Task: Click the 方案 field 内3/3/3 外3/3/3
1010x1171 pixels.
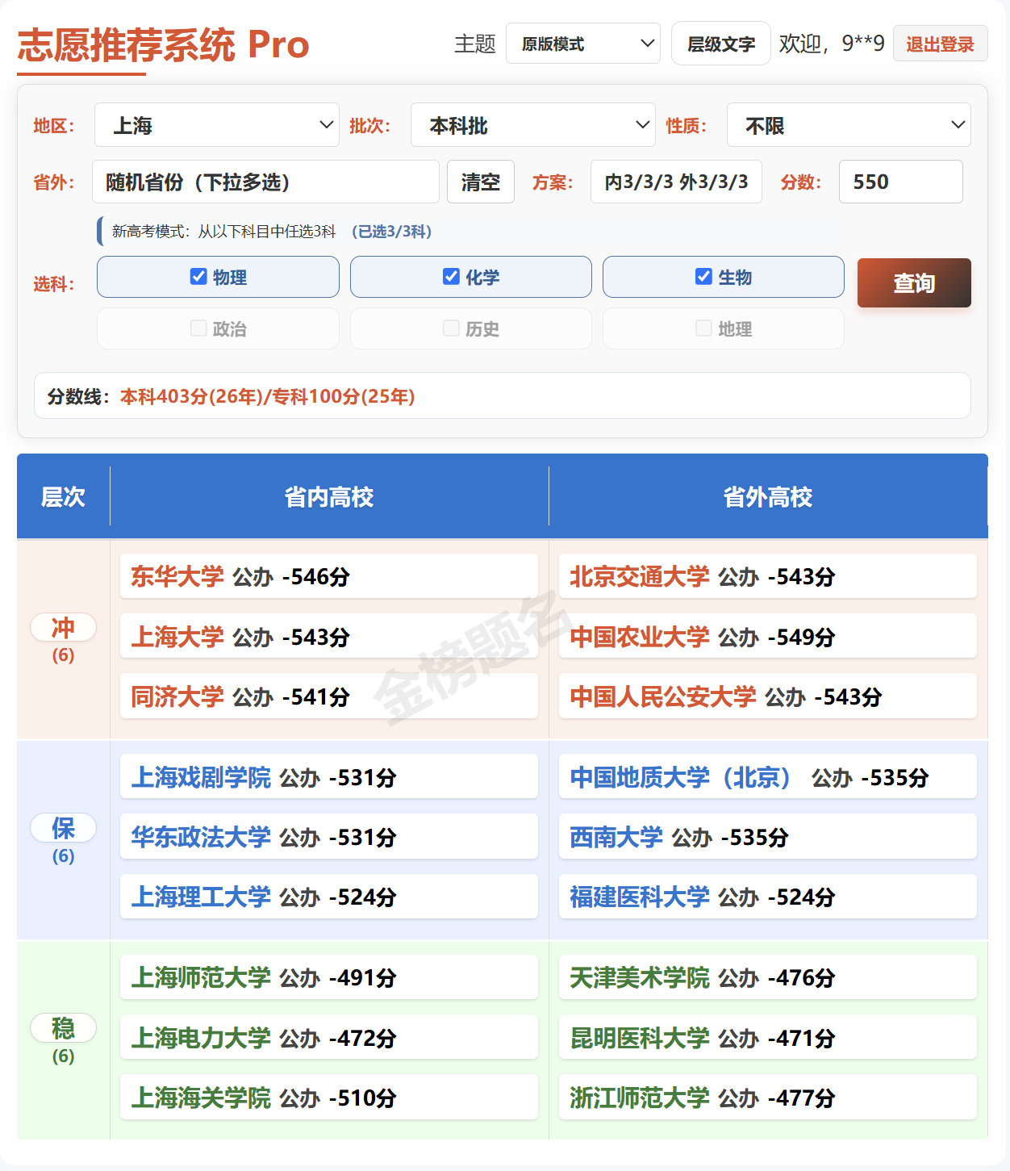Action: point(676,182)
